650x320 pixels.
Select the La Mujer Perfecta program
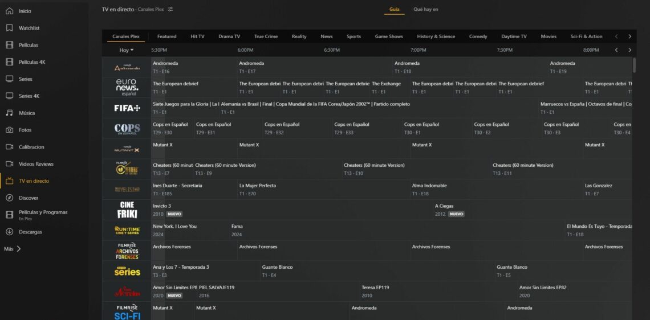257,186
